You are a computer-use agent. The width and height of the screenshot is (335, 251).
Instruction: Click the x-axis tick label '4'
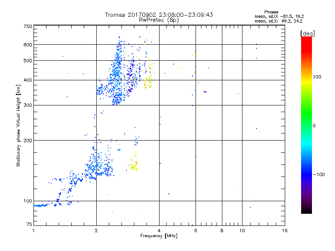click(159, 231)
